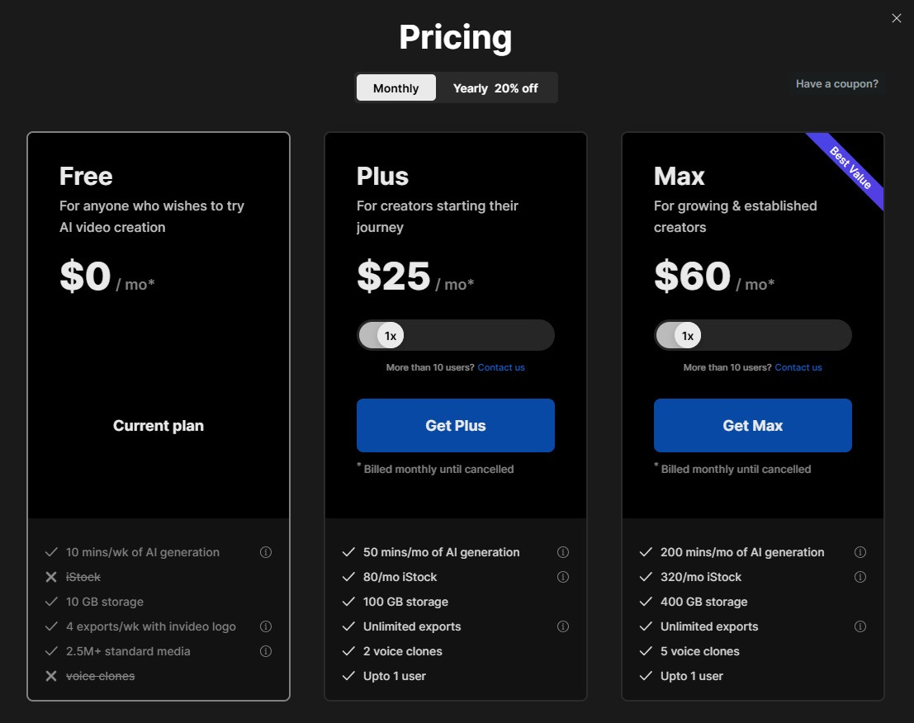Screen dimensions: 914x723
Task: Switch billing to Monthly
Action: tap(396, 88)
